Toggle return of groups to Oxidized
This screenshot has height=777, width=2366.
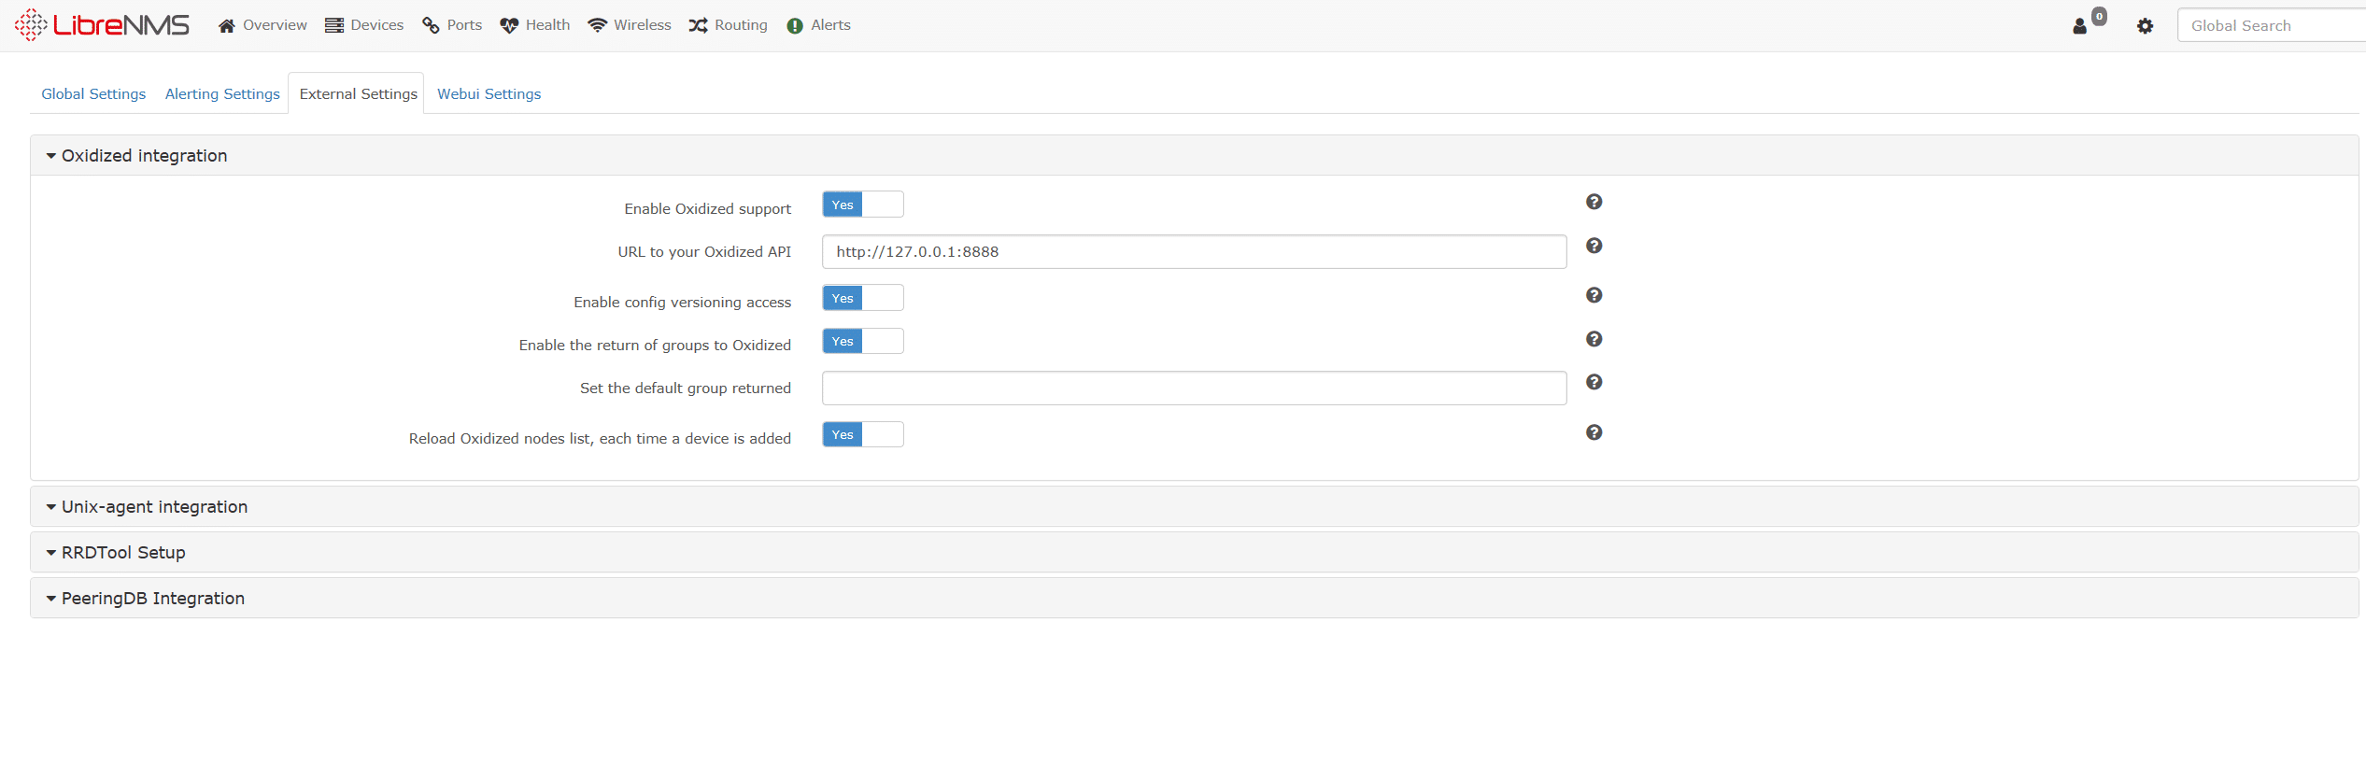(x=863, y=341)
